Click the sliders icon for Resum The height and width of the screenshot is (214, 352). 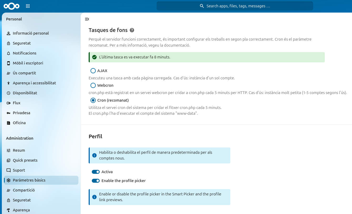[9, 150]
